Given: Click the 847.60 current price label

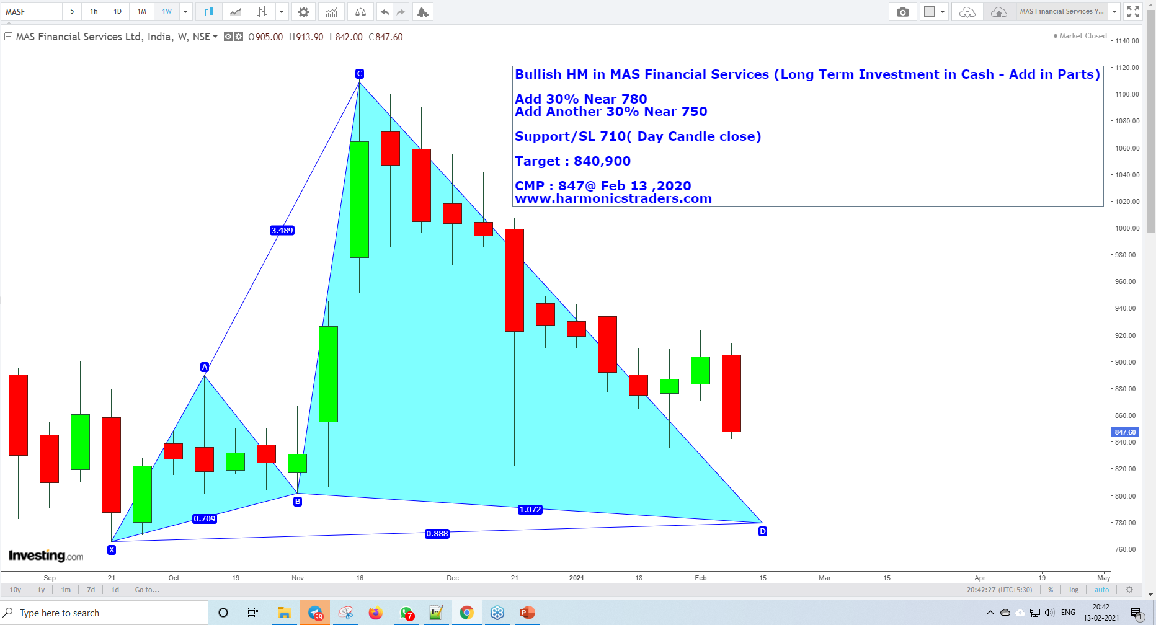Looking at the screenshot, I should tap(1125, 432).
